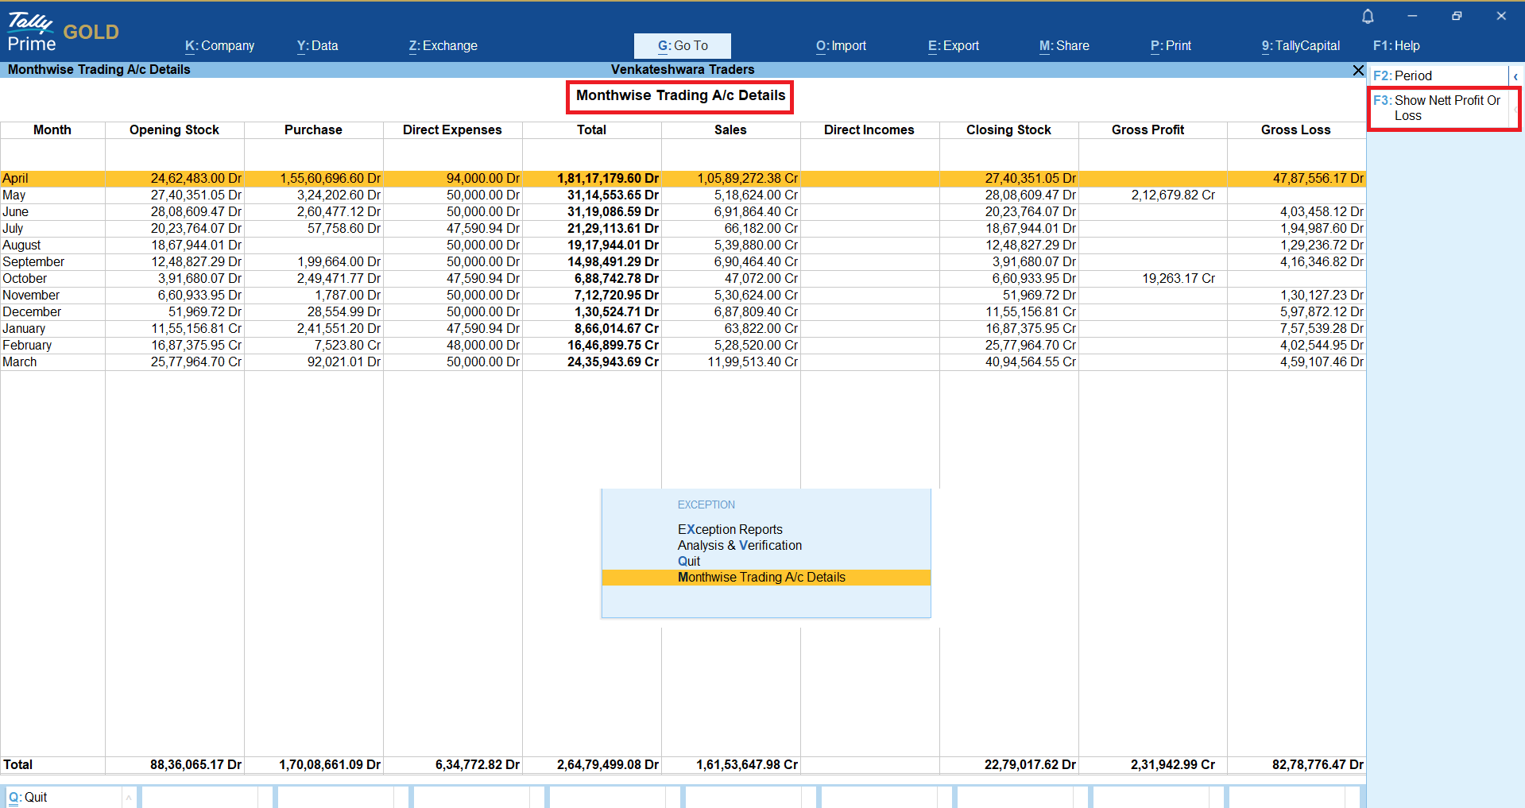1525x808 pixels.
Task: Expand the Quit button arrow at bottom
Action: click(129, 797)
